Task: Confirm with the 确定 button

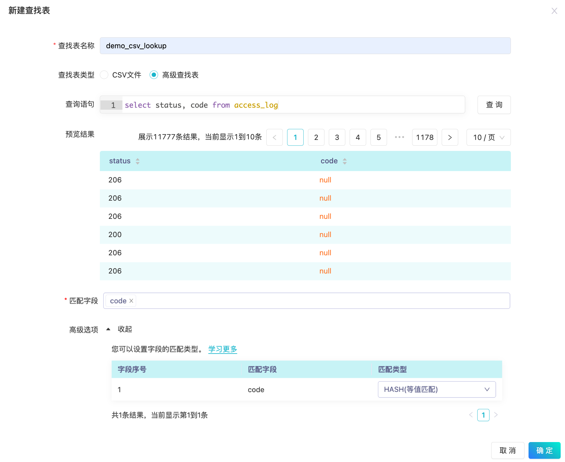Action: 544,450
